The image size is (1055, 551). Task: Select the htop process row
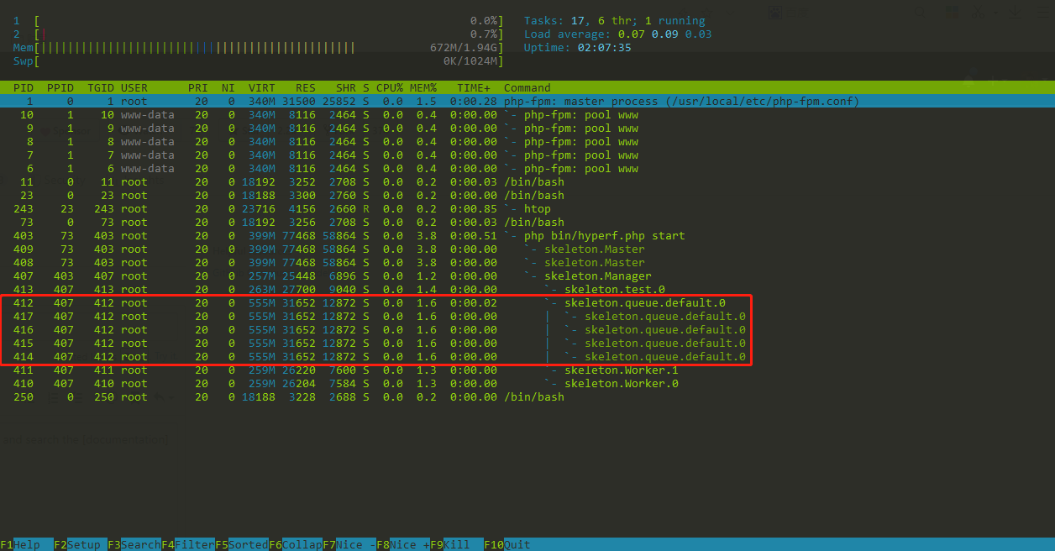tap(527, 208)
